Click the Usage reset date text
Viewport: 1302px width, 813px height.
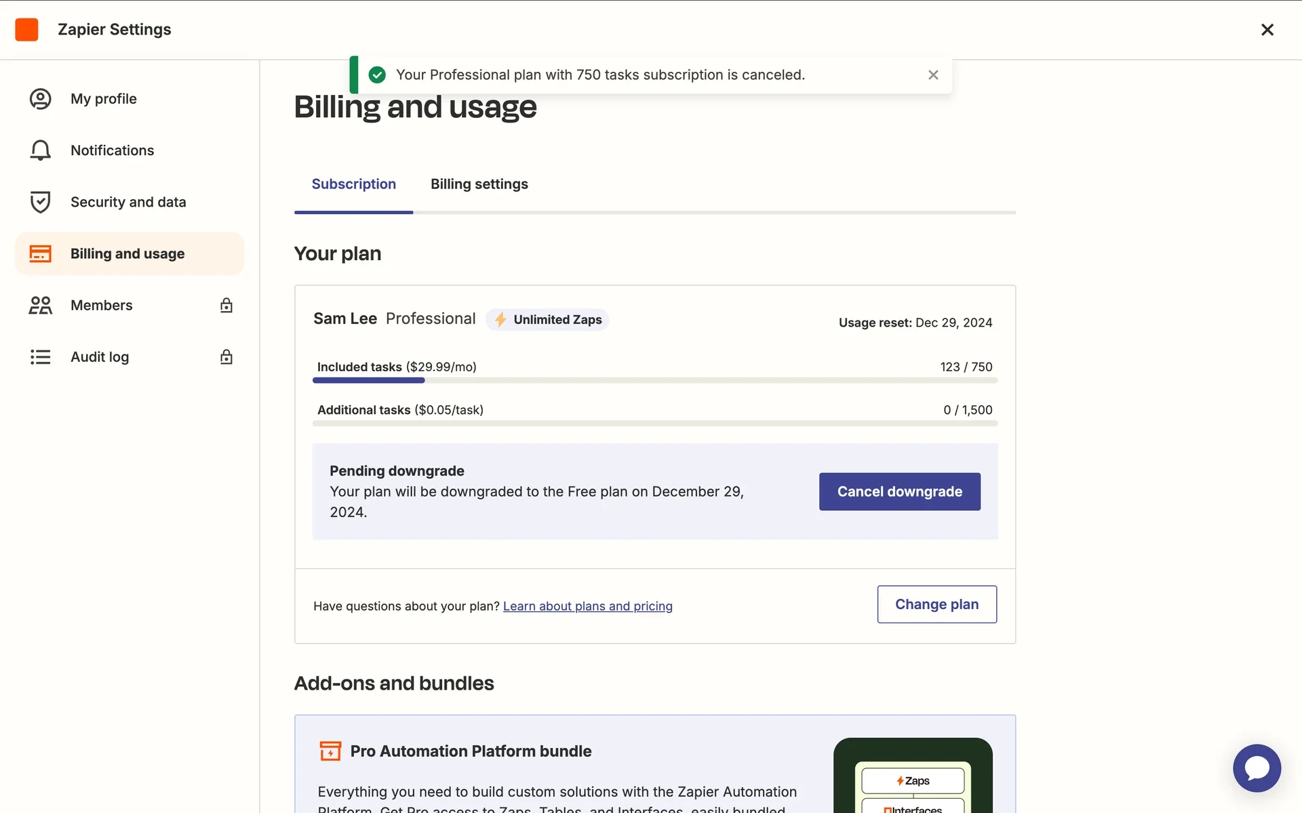coord(915,322)
